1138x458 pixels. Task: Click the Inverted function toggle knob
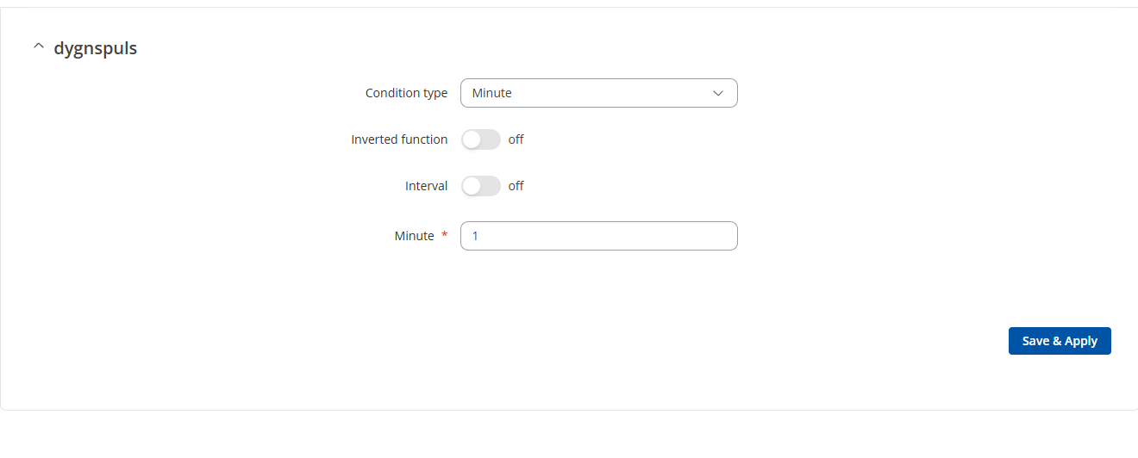coord(472,139)
